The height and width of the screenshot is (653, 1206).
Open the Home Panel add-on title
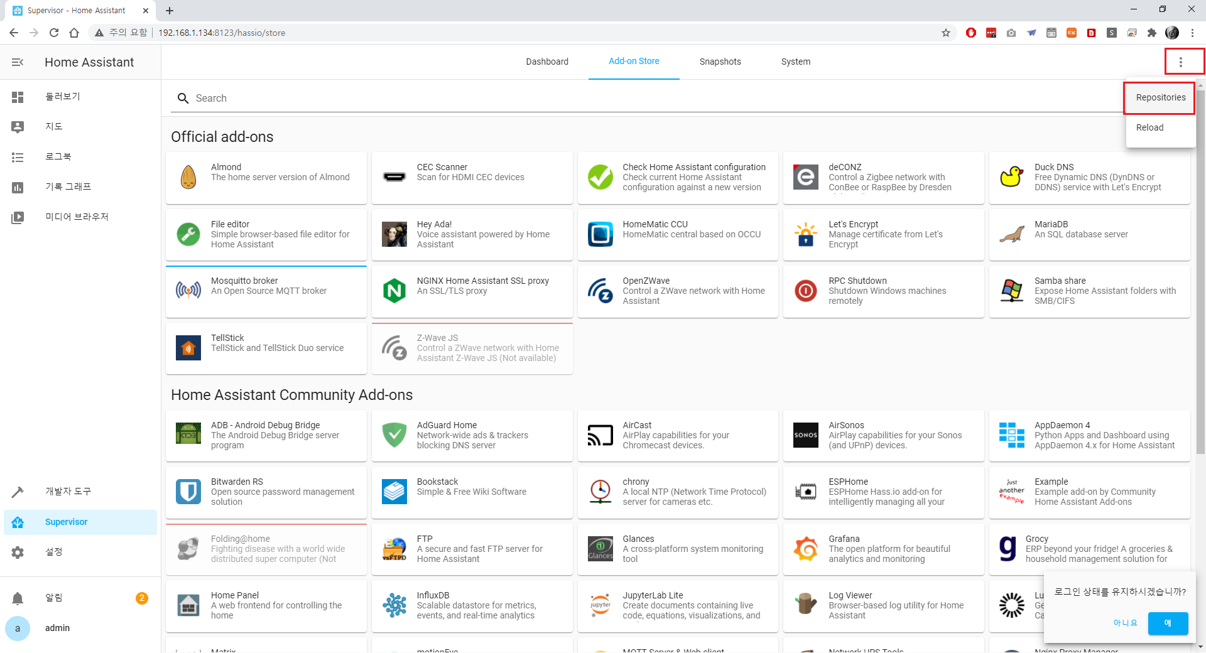click(x=235, y=595)
